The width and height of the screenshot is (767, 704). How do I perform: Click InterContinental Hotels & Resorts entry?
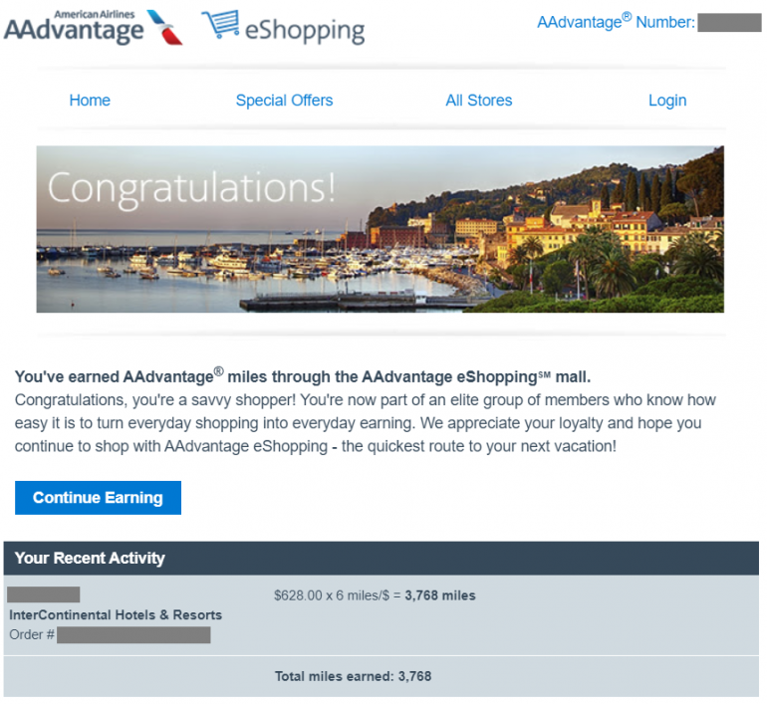click(x=116, y=615)
